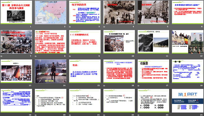This screenshot has height=116, width=204.
Task: Click the slide number 1 label
Action: click(31, 27)
